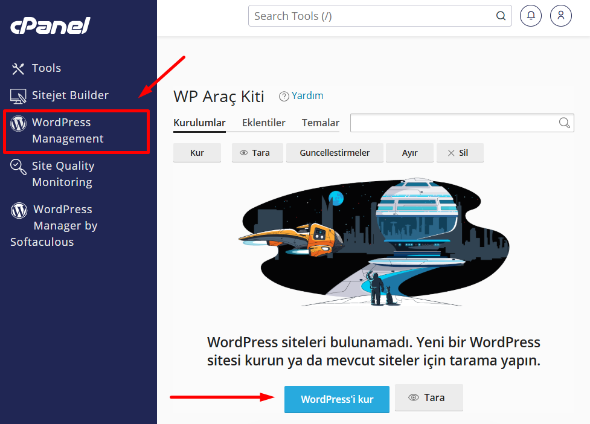The image size is (590, 424).
Task: Switch to the Temalar tab
Action: (321, 123)
